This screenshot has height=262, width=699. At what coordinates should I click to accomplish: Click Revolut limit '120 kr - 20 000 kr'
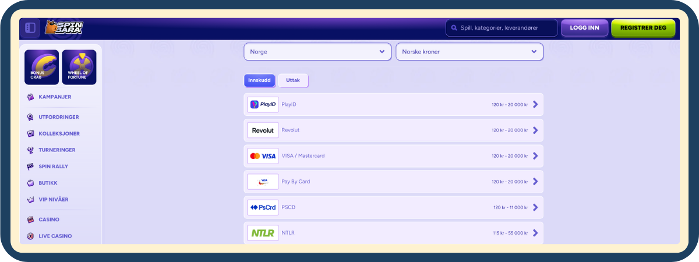[510, 130]
